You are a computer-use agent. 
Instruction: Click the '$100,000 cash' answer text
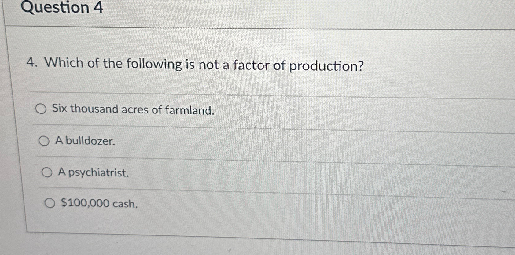point(98,204)
